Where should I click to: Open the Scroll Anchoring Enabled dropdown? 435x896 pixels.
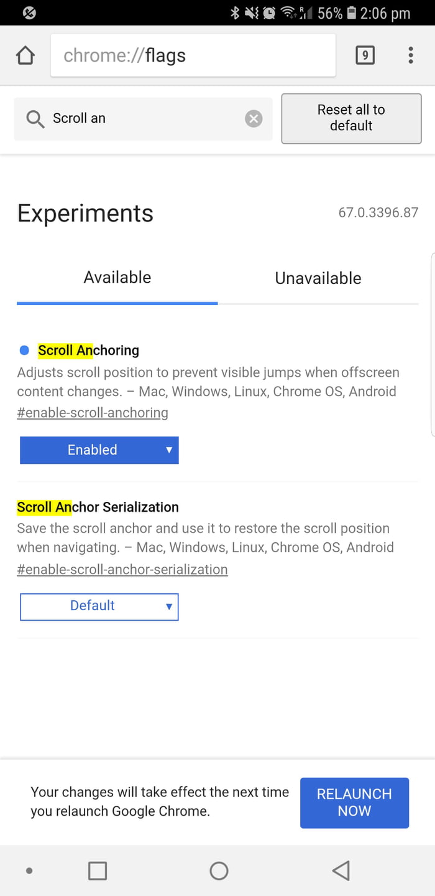99,450
